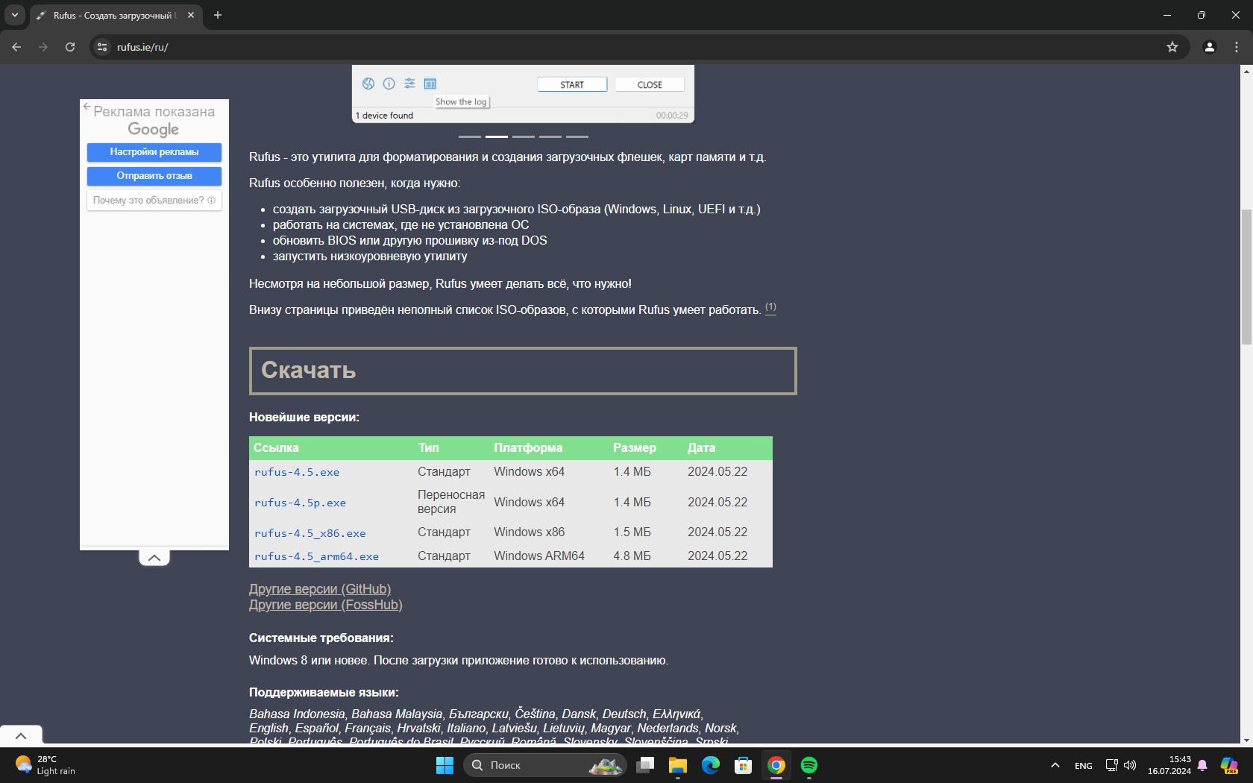Click the Windows ARM64 platform cell
This screenshot has height=783, width=1253.
pos(539,556)
